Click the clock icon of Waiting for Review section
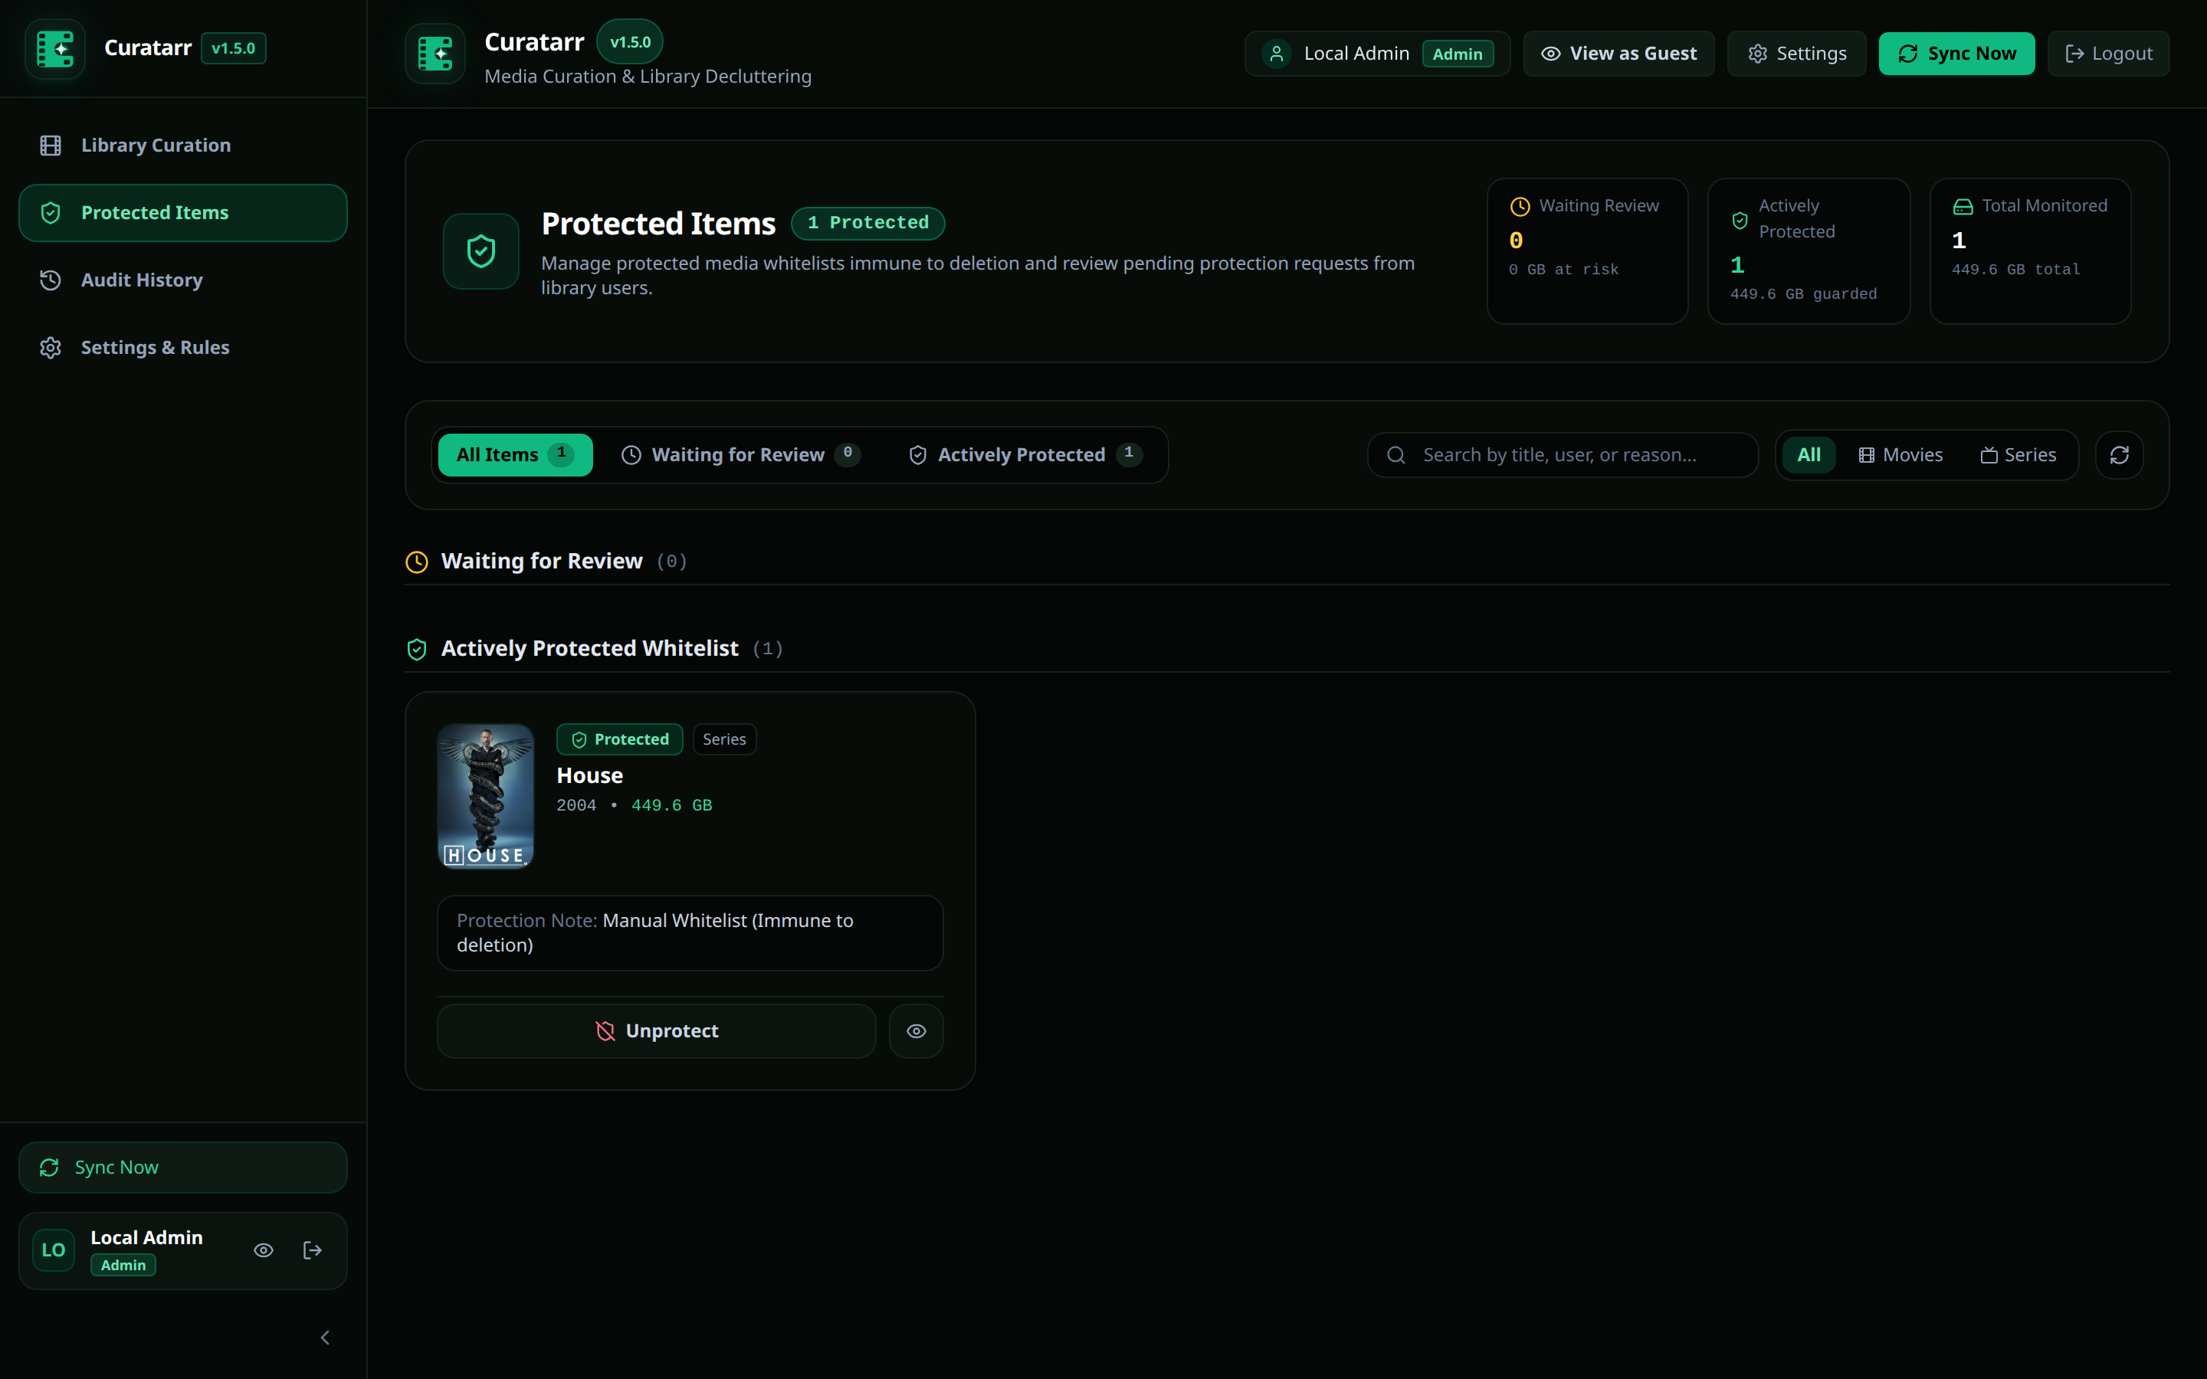 click(417, 562)
